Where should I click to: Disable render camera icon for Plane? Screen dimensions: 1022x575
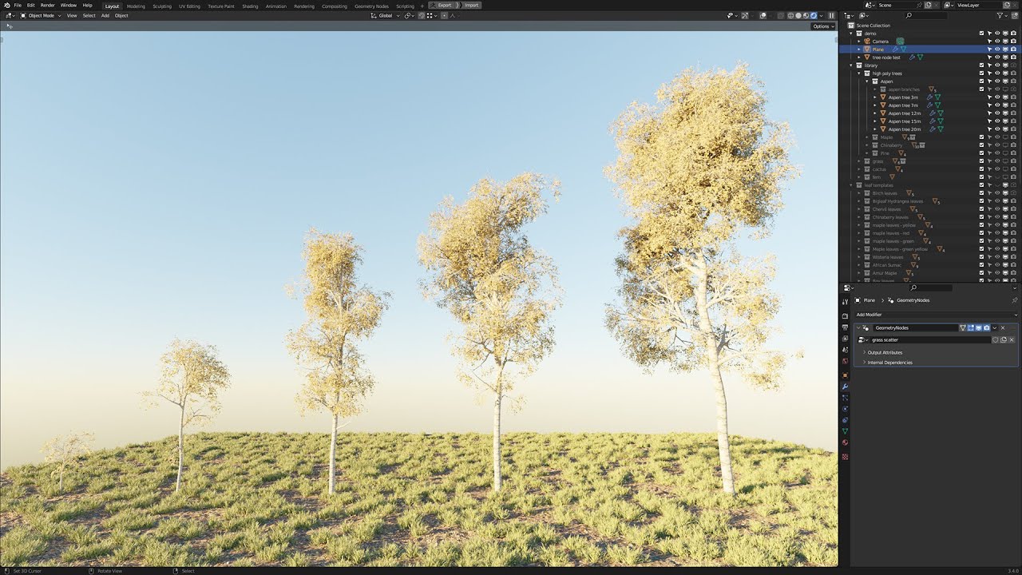pos(1013,50)
